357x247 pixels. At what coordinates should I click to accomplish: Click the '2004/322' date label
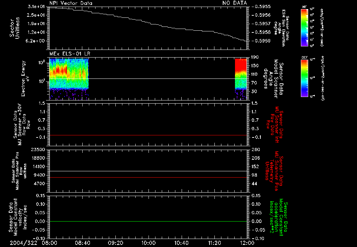click(x=23, y=243)
